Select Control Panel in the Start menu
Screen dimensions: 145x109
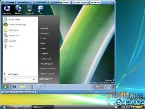tap(46, 59)
